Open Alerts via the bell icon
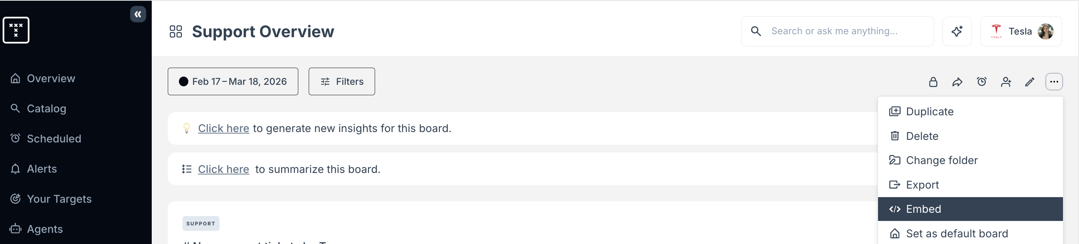This screenshot has height=244, width=1079. coord(42,168)
